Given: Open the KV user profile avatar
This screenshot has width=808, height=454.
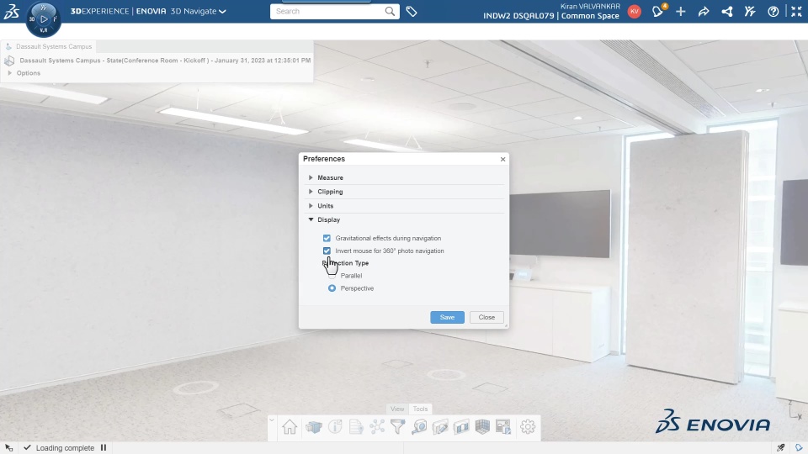Looking at the screenshot, I should (x=635, y=11).
